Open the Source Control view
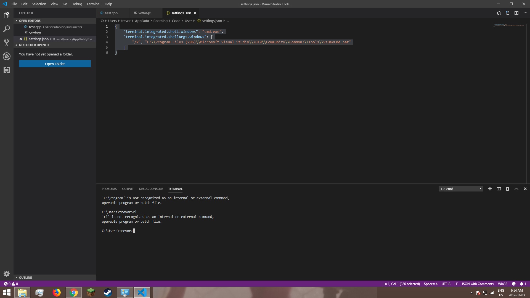Image resolution: width=530 pixels, height=298 pixels. tap(6, 42)
